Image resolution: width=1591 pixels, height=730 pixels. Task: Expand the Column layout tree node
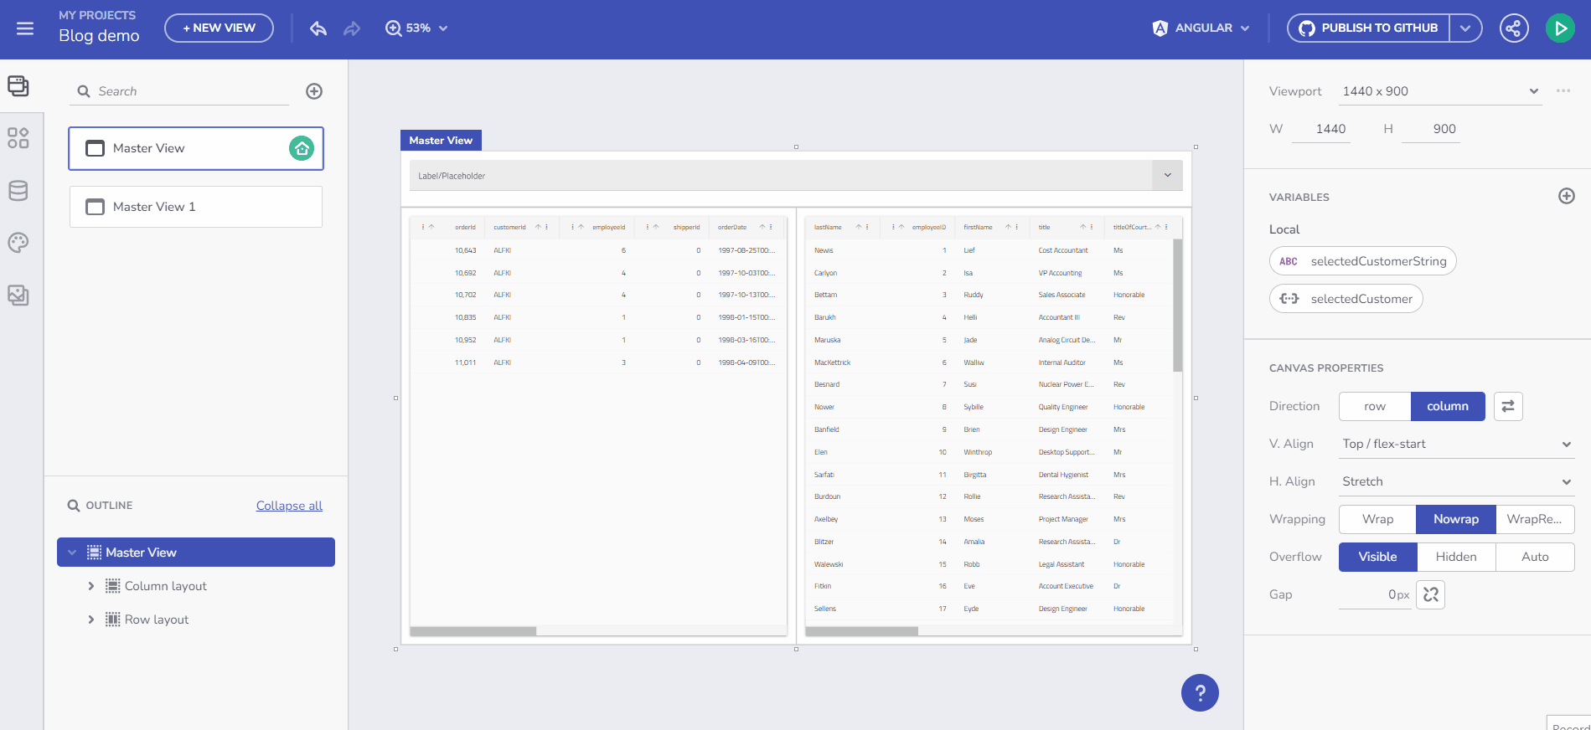91,586
